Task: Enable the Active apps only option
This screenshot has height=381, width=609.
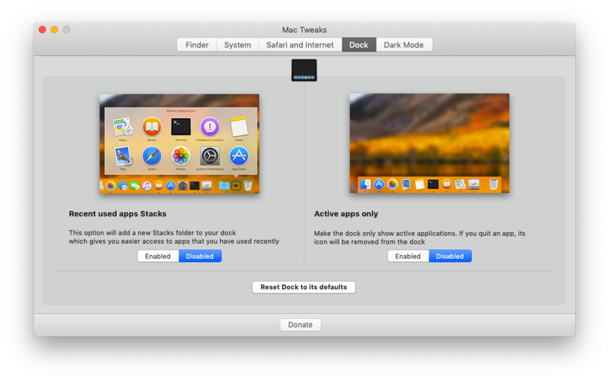Action: [408, 256]
